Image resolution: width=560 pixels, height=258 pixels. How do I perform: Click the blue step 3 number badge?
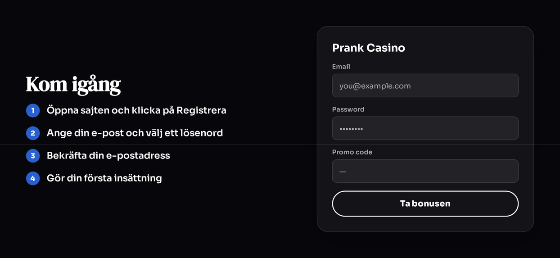33,156
